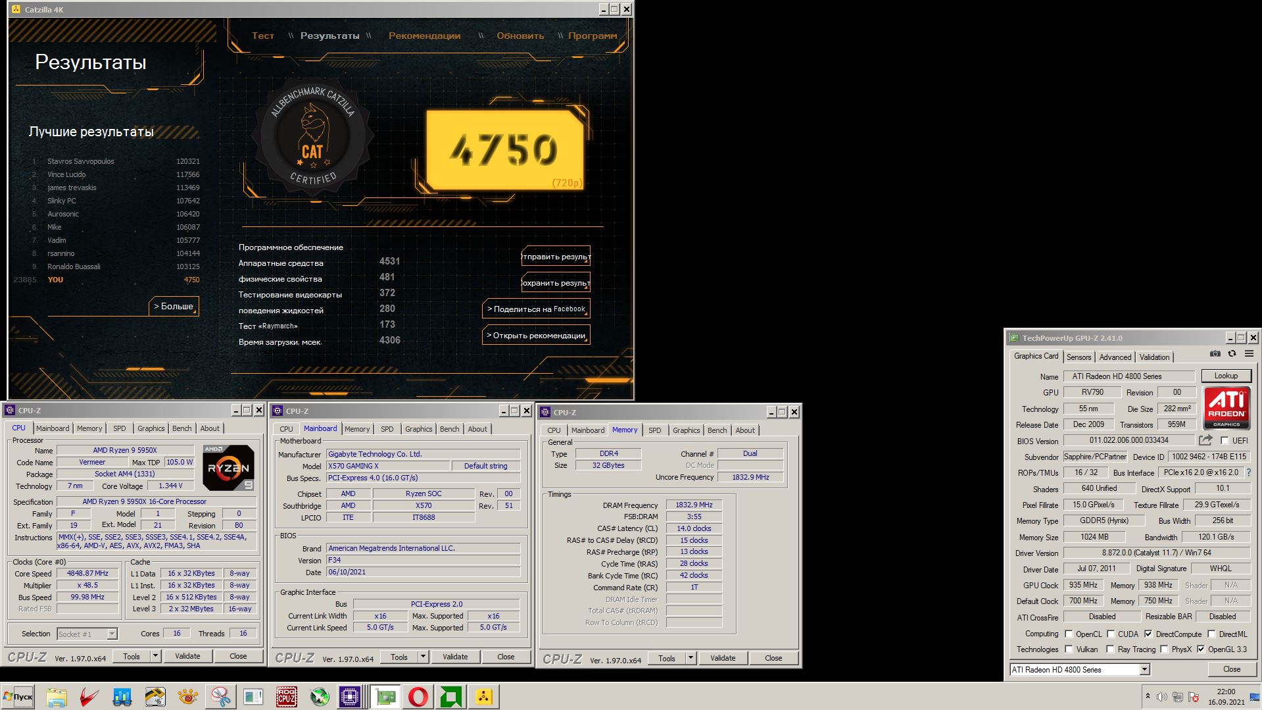Toggle the DirectCompute checkbox
Screen dimensions: 1262x710
1148,634
